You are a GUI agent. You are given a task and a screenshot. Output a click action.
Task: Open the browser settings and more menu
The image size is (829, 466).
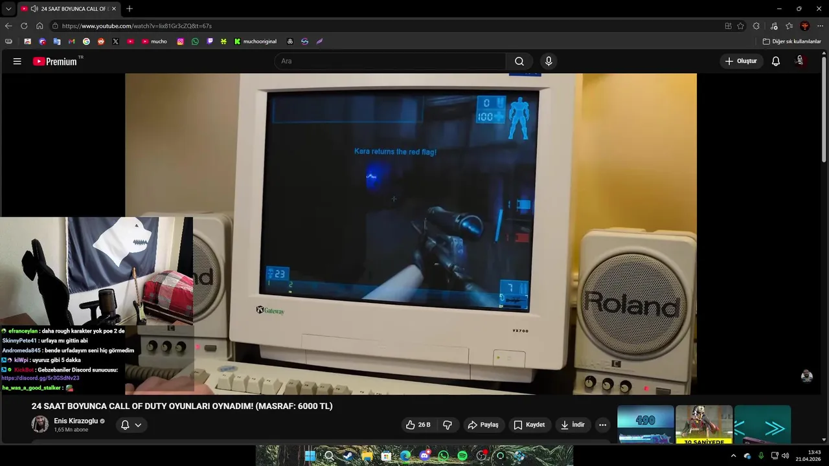821,26
